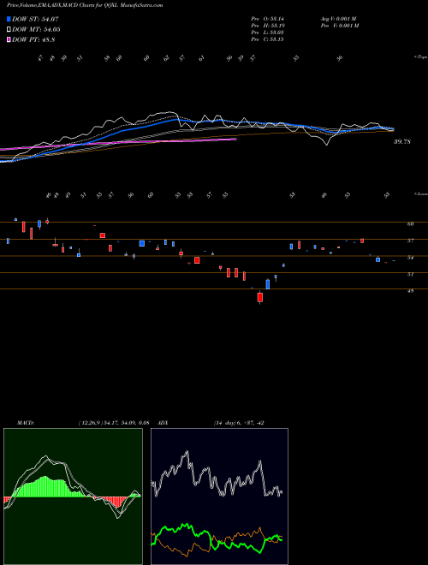Click the lowest red candlestick below 48 line
This screenshot has height=565, width=428.
[260, 297]
